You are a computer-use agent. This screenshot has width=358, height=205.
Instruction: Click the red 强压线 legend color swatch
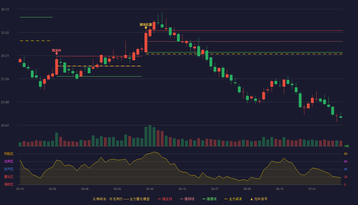(x=159, y=199)
